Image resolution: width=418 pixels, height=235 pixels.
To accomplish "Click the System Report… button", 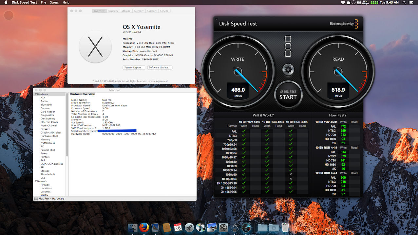I will 134,67.
